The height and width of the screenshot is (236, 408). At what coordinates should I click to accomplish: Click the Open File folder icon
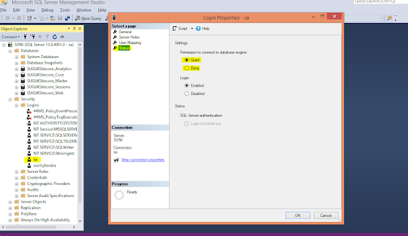click(x=52, y=18)
